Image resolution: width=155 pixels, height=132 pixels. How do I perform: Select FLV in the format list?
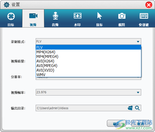(x=88, y=47)
